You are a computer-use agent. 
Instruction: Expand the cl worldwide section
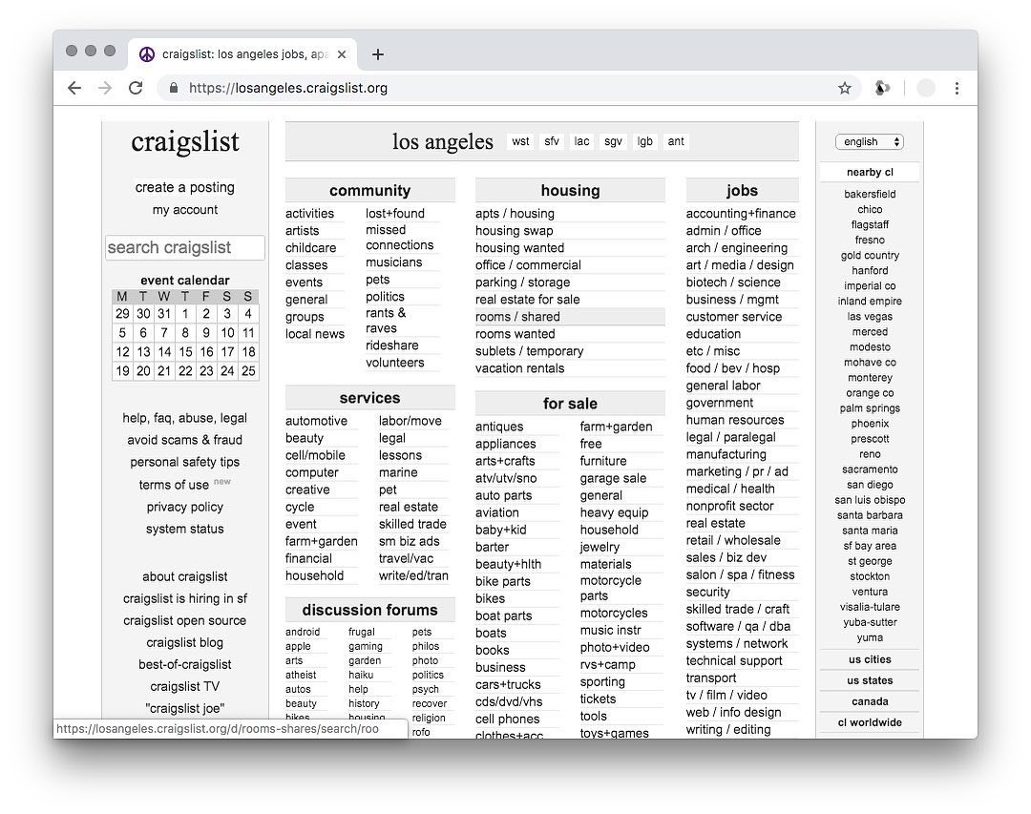870,722
